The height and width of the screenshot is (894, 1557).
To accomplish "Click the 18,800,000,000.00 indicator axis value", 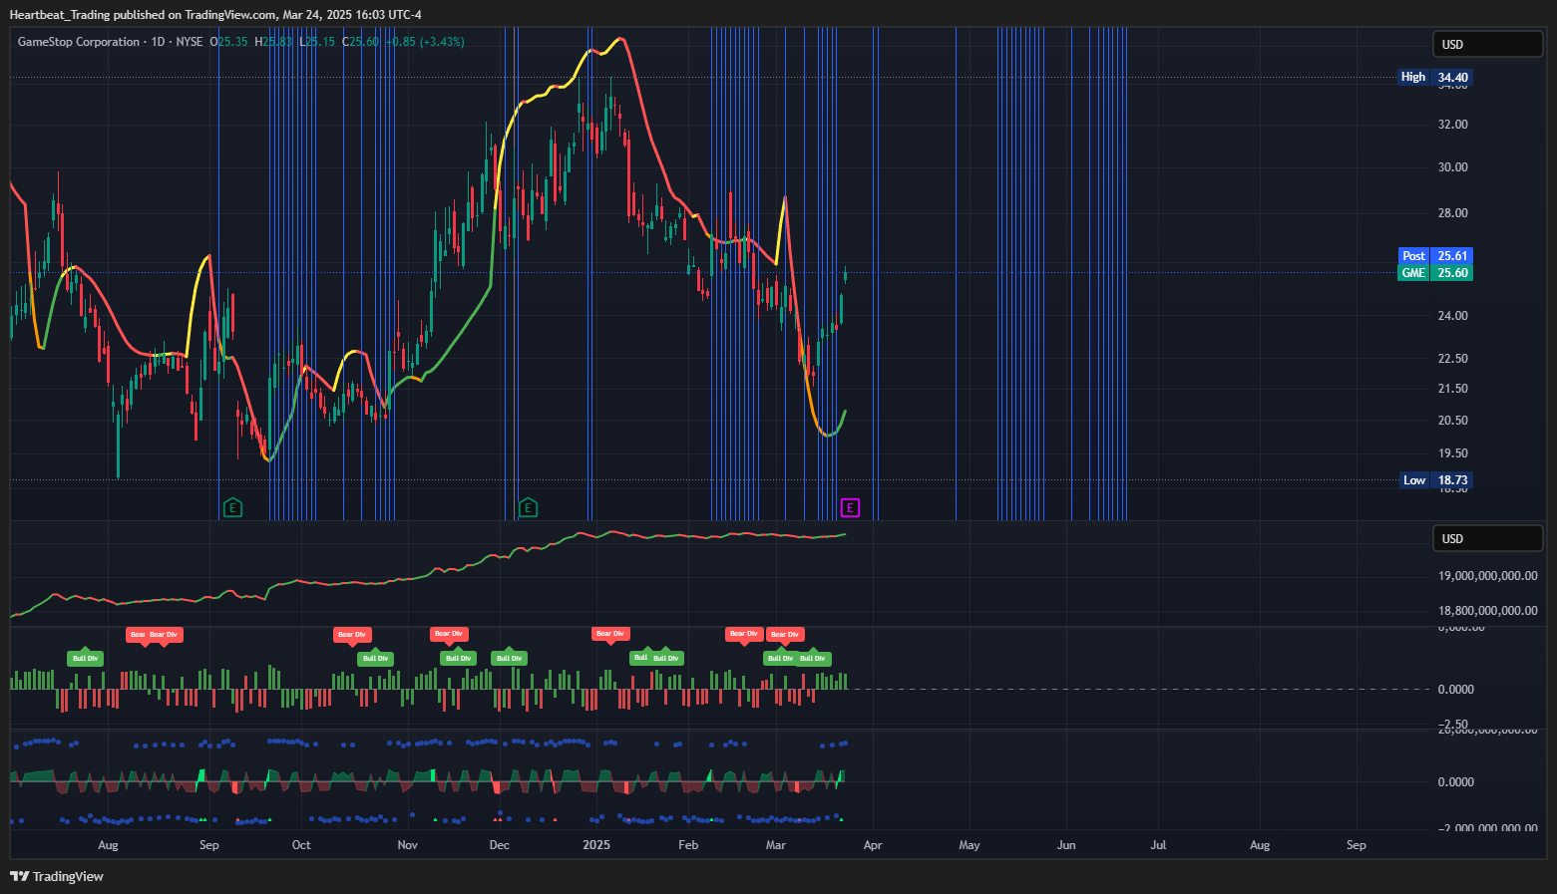I will [x=1487, y=611].
